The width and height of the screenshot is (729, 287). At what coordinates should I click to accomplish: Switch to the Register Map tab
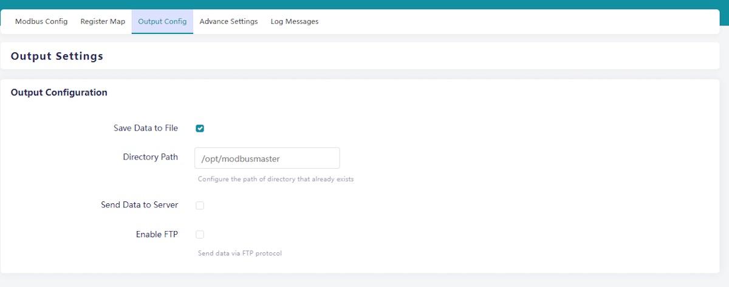pyautogui.click(x=103, y=21)
